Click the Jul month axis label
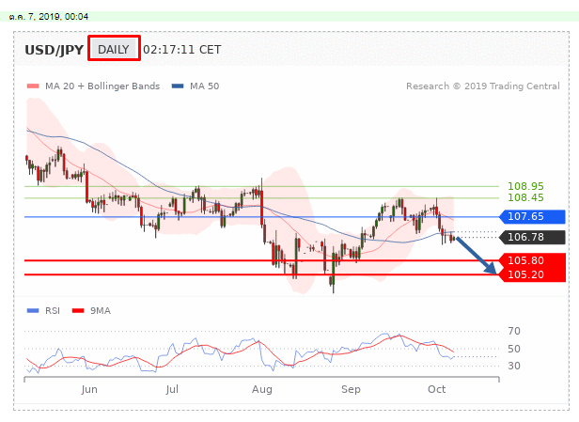579x422 pixels. [x=172, y=389]
